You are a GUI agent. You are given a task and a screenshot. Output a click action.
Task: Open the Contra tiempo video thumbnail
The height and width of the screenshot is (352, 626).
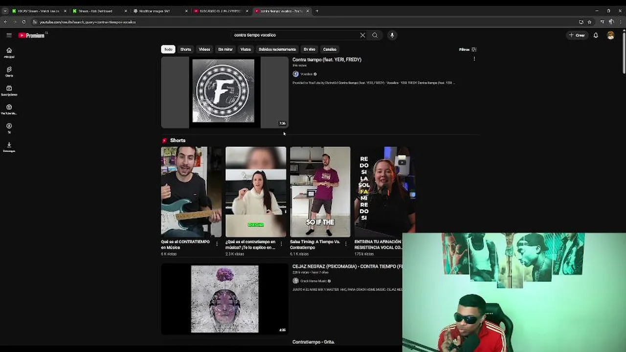pos(224,92)
